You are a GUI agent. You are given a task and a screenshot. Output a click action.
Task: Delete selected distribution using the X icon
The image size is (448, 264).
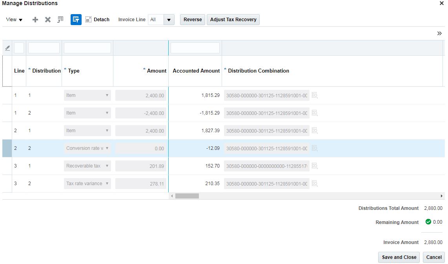(x=47, y=19)
